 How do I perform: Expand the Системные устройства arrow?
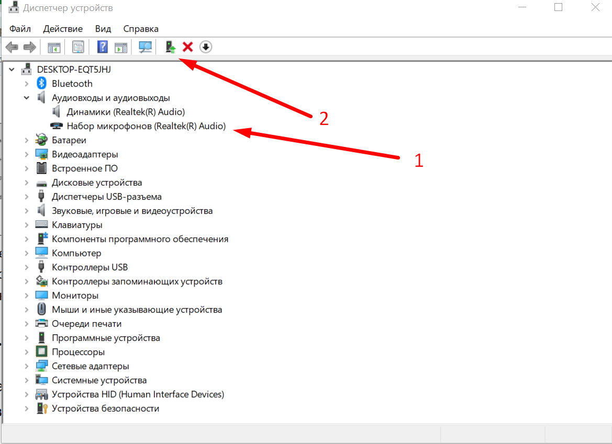tap(27, 380)
